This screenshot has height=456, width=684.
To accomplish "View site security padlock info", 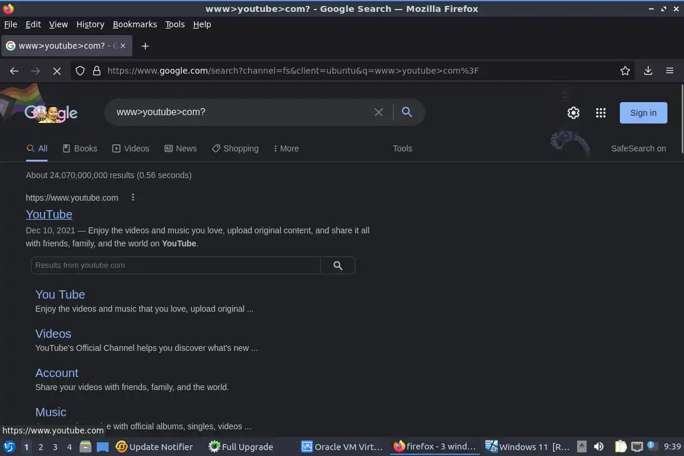I will point(97,71).
